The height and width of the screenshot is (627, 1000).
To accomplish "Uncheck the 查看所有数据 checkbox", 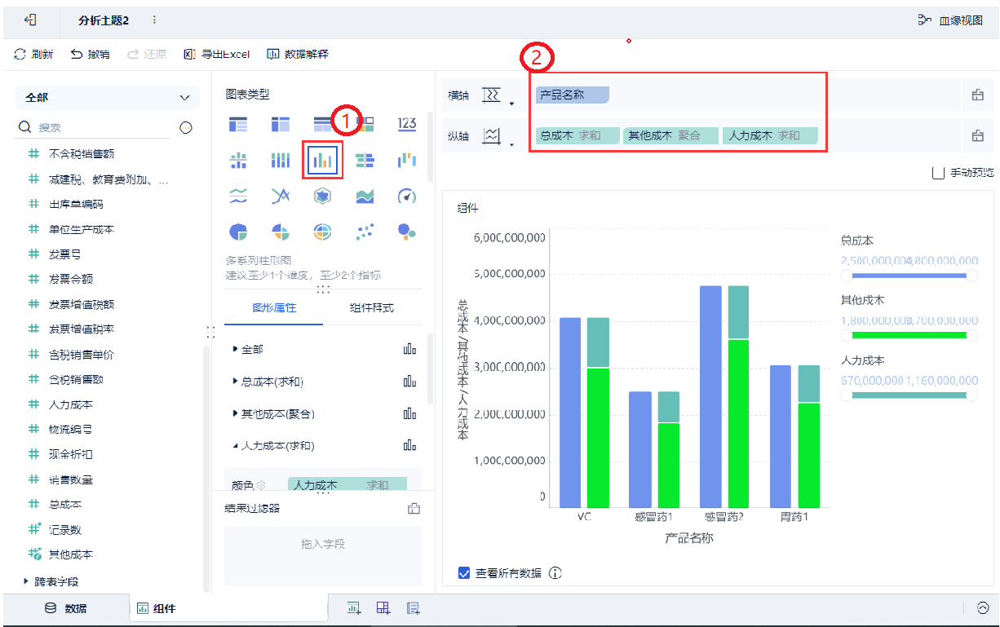I will (464, 572).
